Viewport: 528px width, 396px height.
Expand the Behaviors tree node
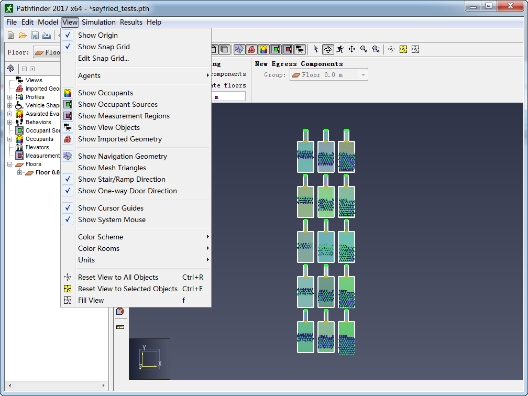(x=10, y=122)
